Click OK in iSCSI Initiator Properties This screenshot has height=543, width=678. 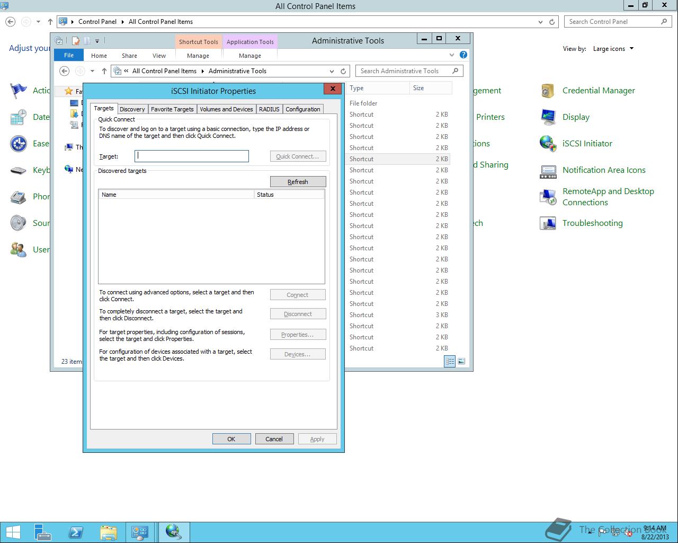(231, 439)
